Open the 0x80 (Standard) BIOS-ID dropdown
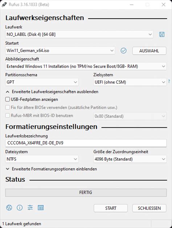The width and height of the screenshot is (172, 228). pyautogui.click(x=130, y=116)
